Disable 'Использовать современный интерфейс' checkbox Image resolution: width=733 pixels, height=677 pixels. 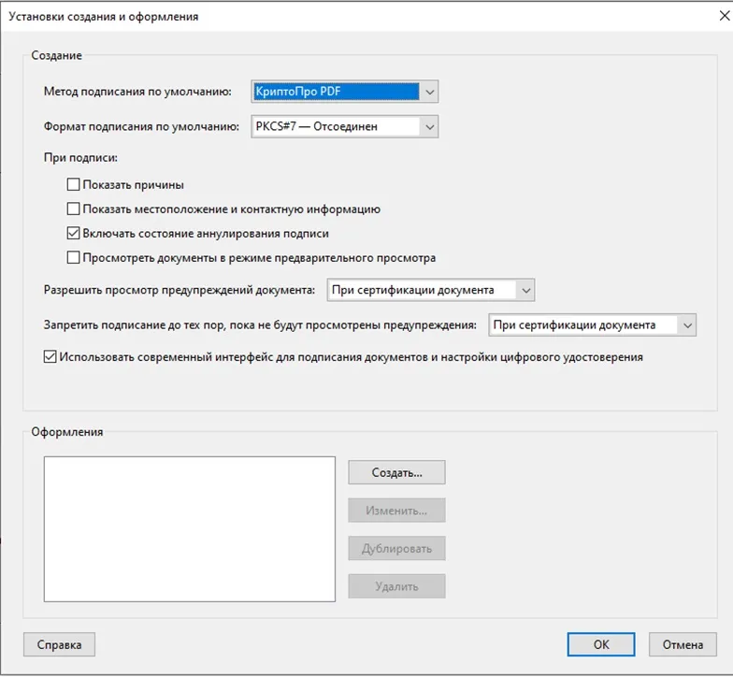[x=50, y=357]
